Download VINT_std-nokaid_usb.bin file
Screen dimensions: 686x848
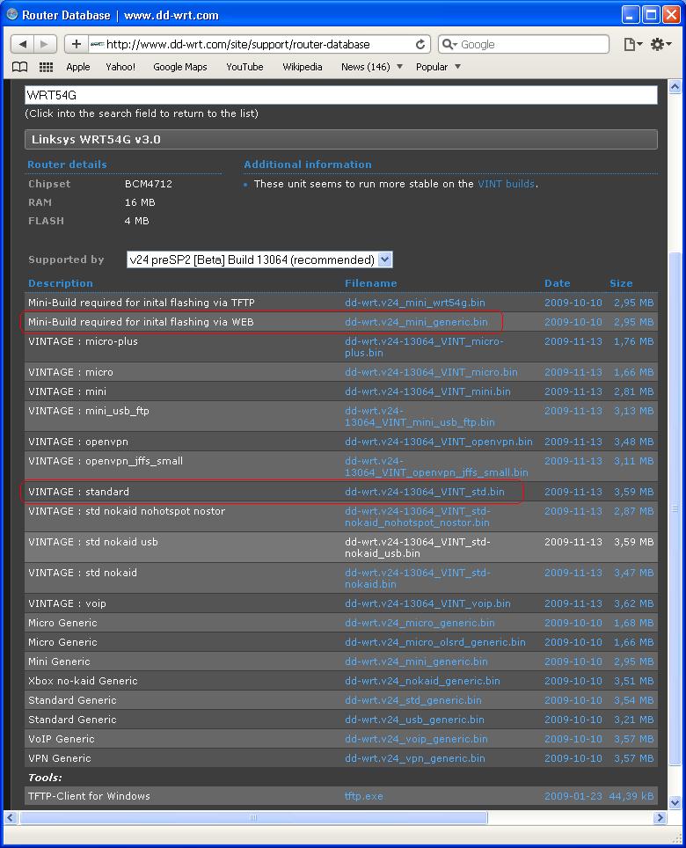point(418,548)
